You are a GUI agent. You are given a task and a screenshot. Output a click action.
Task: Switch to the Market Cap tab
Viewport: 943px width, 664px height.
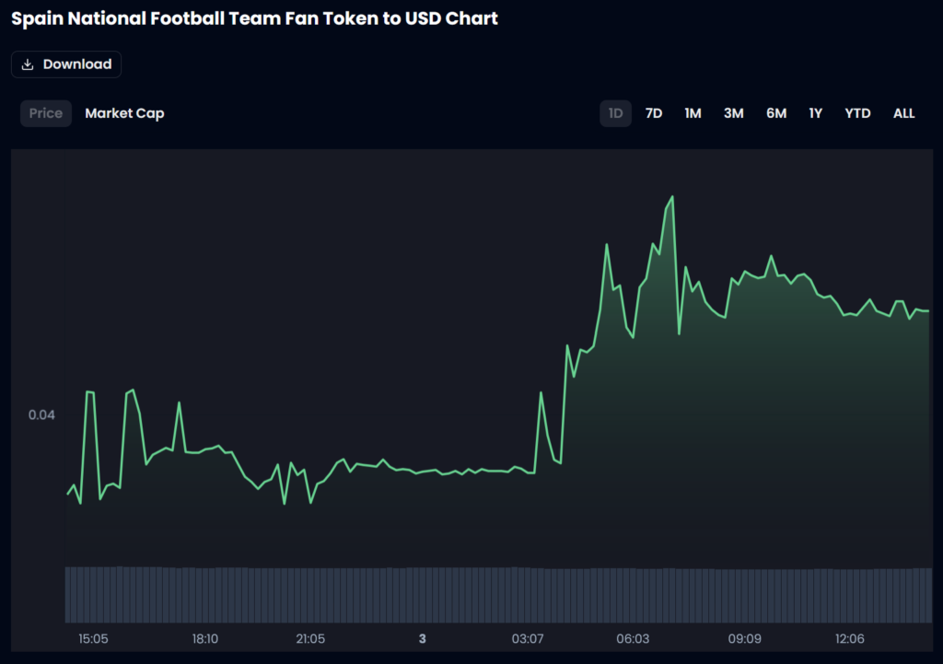[x=124, y=113]
